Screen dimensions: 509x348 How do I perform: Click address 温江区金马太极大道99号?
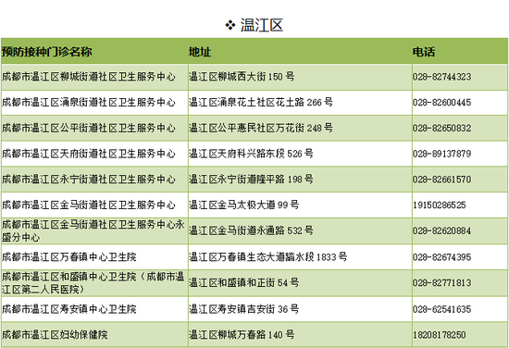point(244,205)
